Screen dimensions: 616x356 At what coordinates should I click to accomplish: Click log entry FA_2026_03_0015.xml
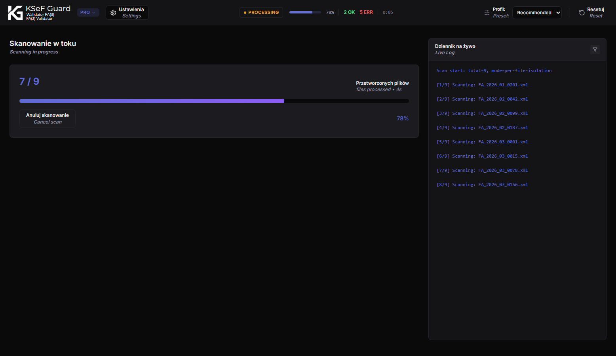pyautogui.click(x=482, y=156)
